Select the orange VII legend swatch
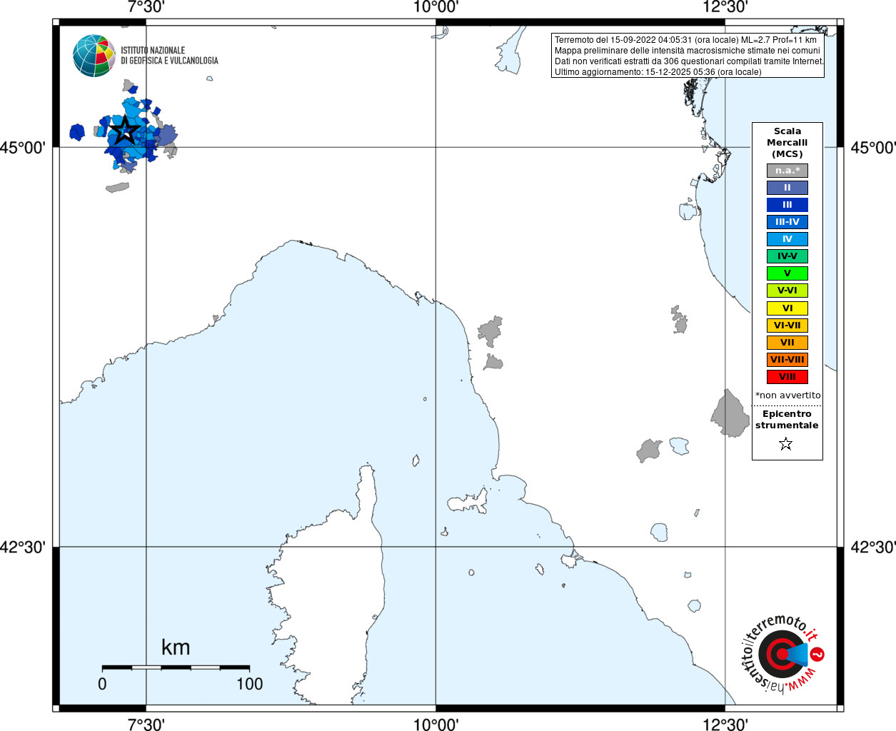This screenshot has height=731, width=896. pos(787,343)
